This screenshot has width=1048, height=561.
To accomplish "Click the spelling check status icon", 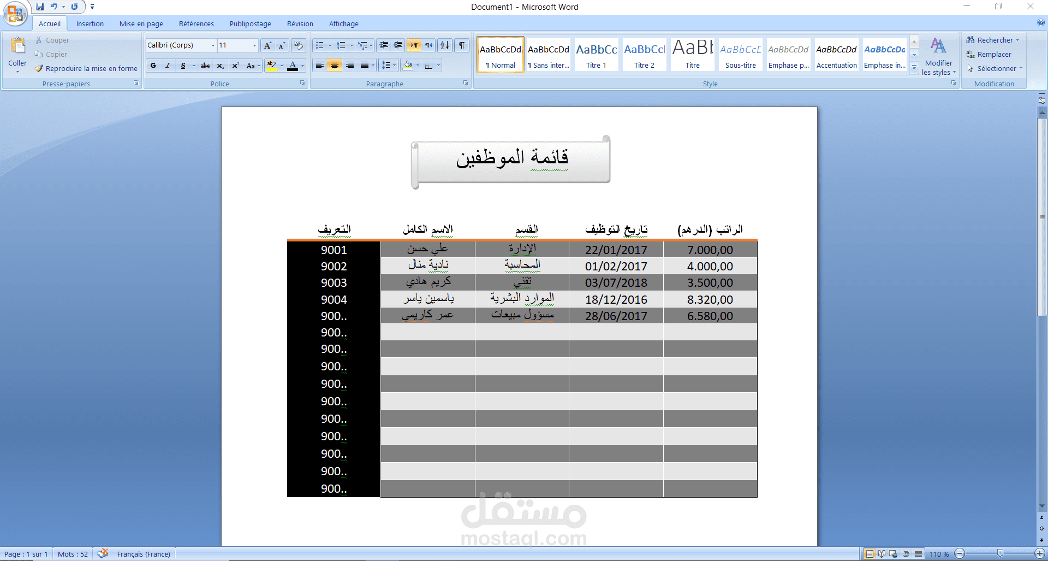I will tap(103, 554).
